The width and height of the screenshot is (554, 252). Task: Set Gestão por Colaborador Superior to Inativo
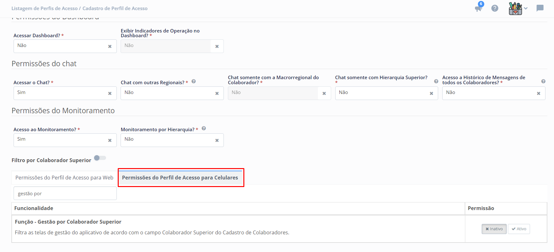[x=494, y=229]
